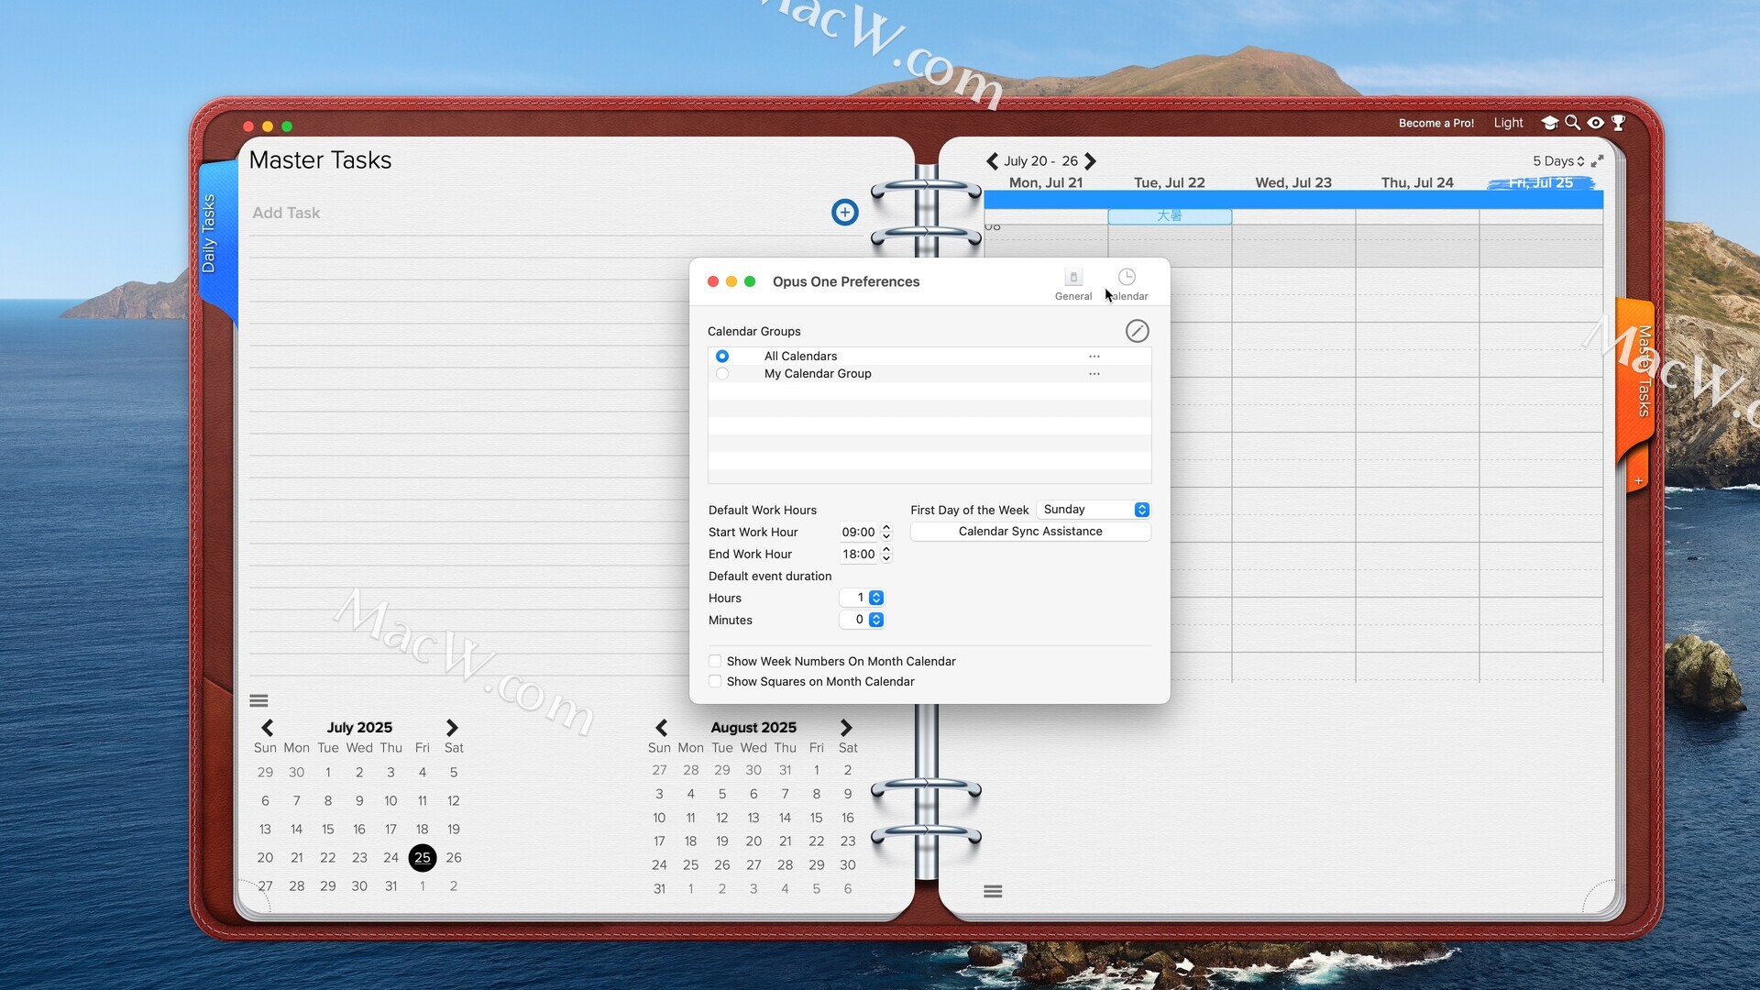Click the 大暑 all-day event on Tuesday
Viewport: 1760px width, 990px height.
pos(1170,216)
